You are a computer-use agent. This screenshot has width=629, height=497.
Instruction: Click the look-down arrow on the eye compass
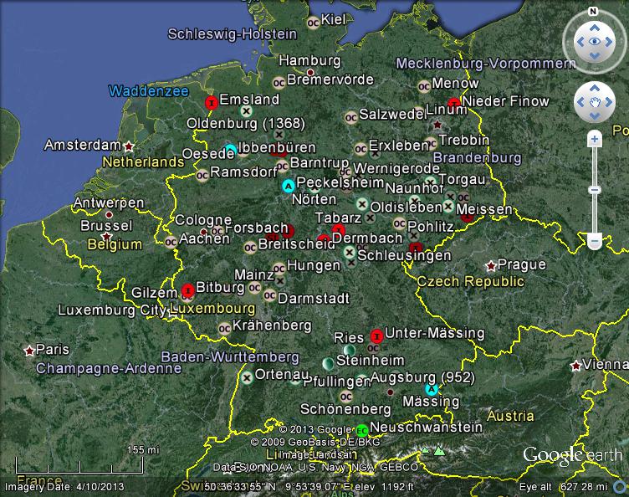[595, 56]
